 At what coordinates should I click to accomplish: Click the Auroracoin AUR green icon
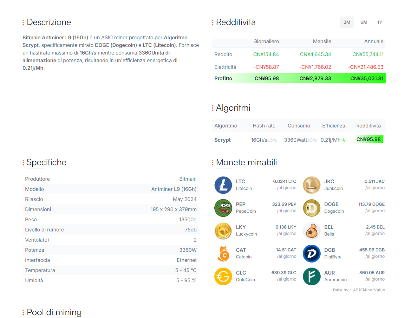click(x=312, y=276)
